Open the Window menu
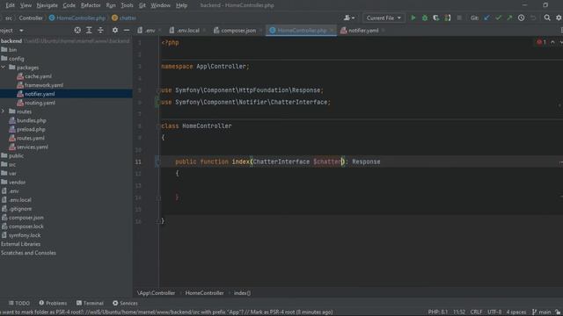The image size is (563, 316). pos(160,5)
